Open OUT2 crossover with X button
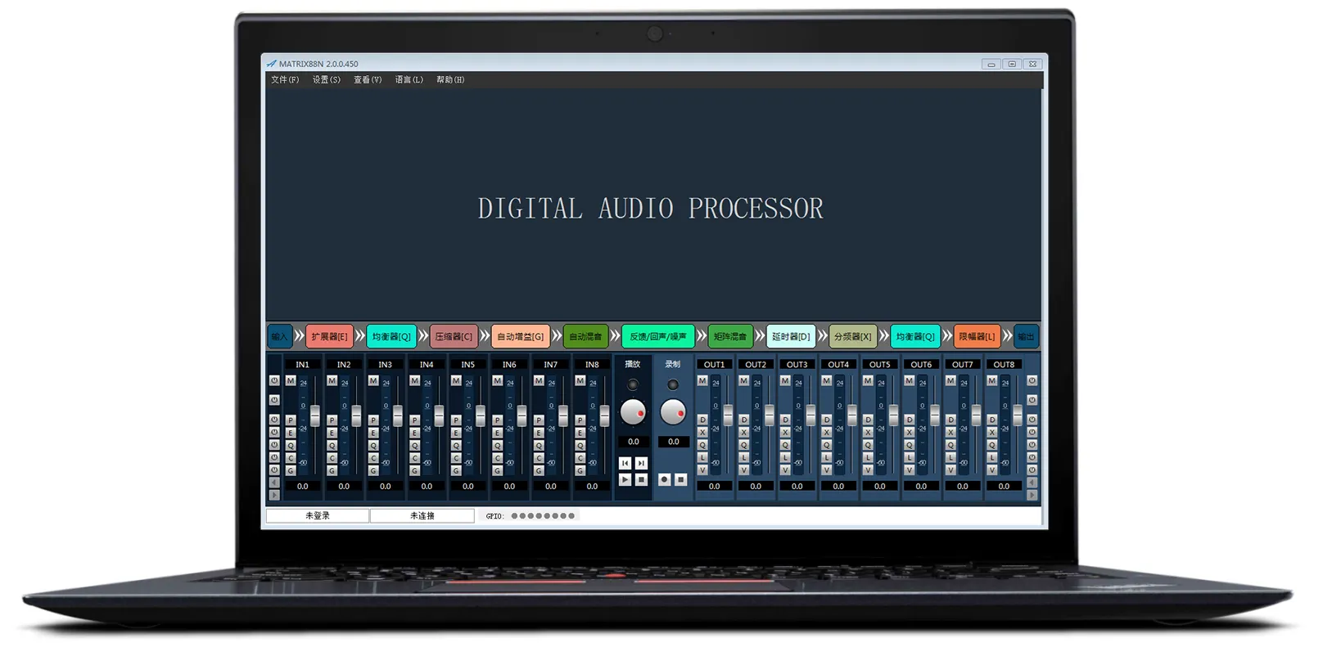 click(744, 433)
